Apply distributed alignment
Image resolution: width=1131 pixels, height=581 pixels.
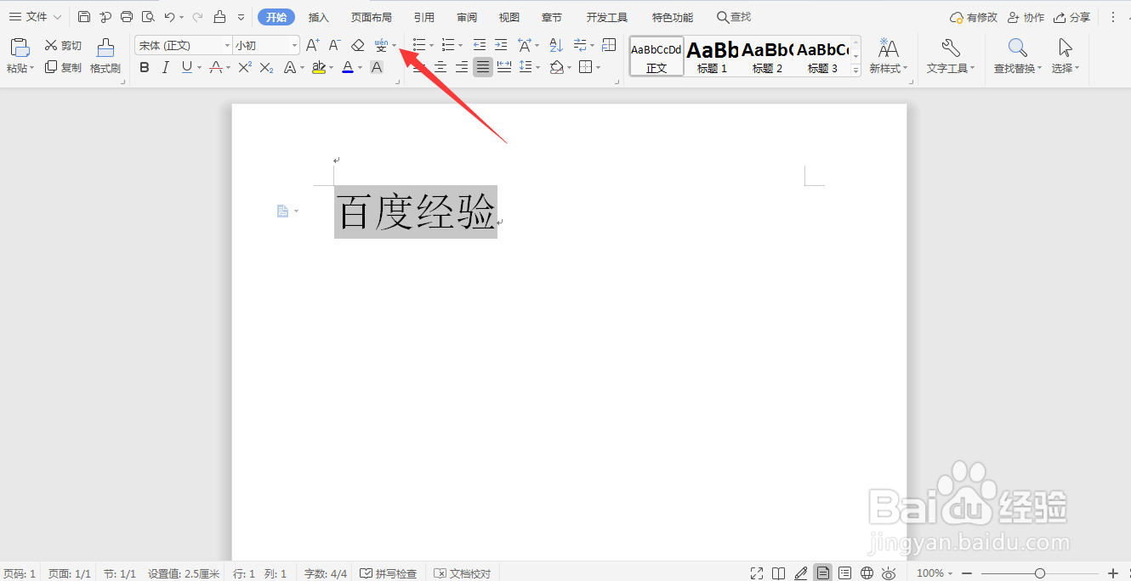504,68
